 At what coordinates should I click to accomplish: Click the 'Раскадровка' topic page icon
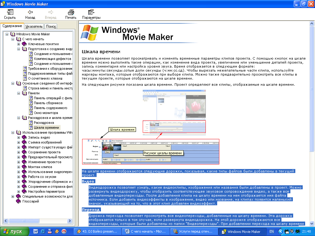coord(31,123)
